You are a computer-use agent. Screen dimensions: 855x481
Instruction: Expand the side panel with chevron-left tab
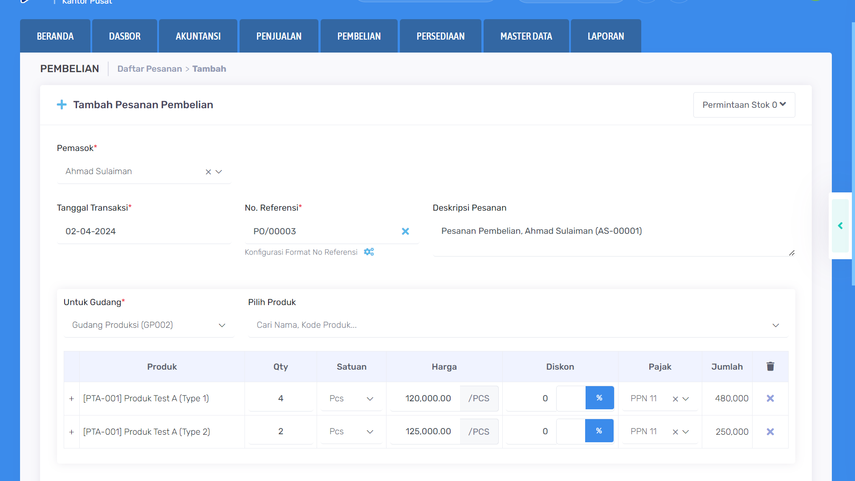click(840, 226)
